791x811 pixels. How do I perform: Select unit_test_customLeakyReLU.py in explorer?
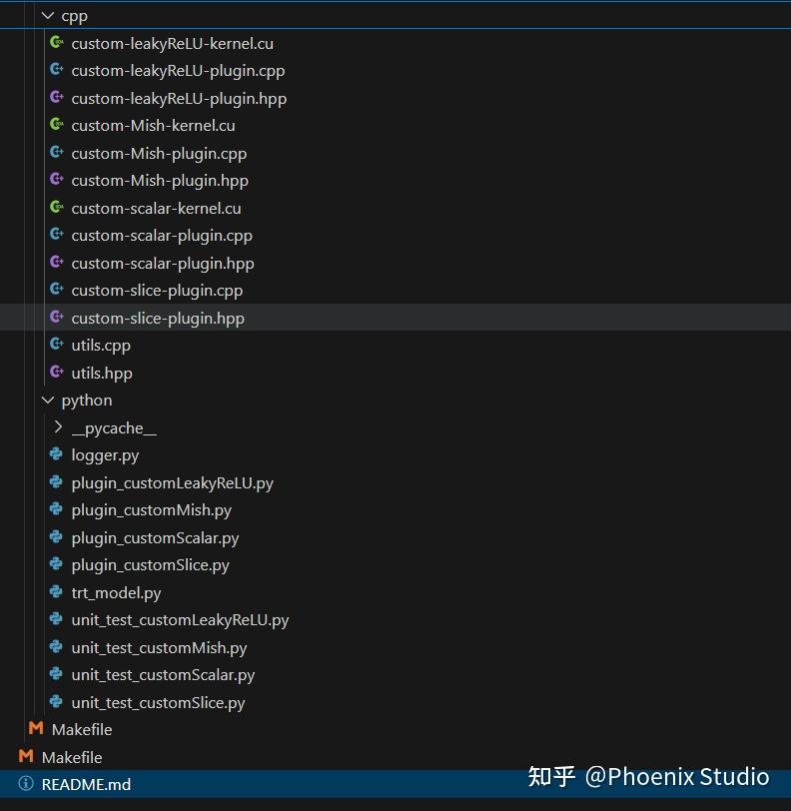point(180,620)
